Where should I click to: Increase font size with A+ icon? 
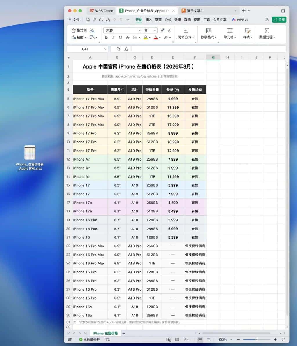click(x=162, y=30)
